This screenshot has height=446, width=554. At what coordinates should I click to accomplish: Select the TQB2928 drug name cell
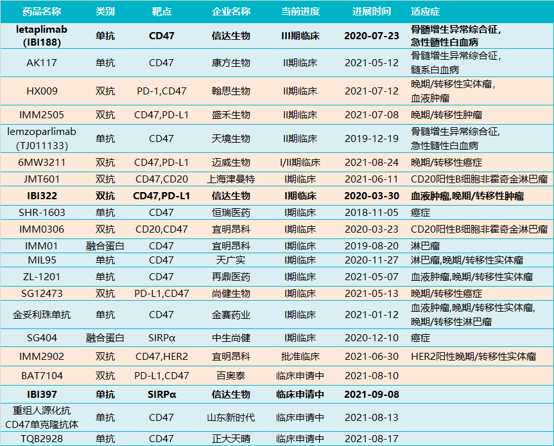click(x=42, y=438)
